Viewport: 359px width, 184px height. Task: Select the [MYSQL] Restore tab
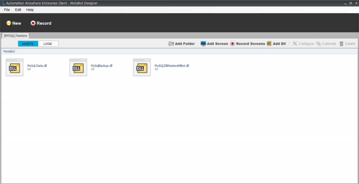pyautogui.click(x=15, y=36)
